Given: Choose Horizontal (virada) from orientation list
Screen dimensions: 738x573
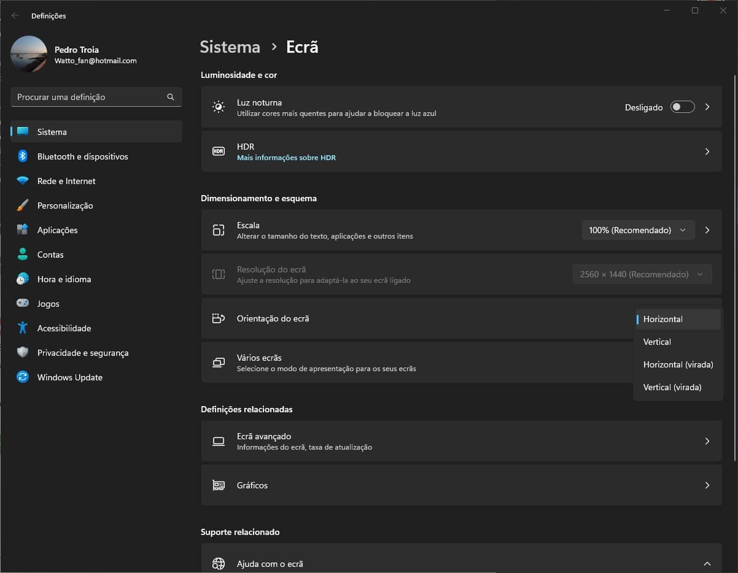Looking at the screenshot, I should 678,364.
